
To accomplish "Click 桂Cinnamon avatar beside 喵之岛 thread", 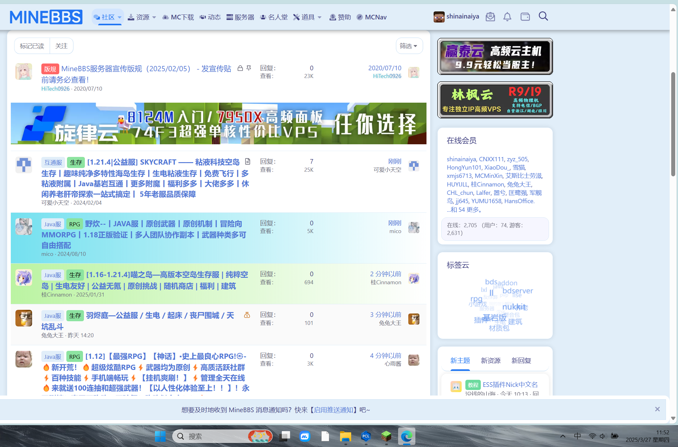I will (24, 277).
